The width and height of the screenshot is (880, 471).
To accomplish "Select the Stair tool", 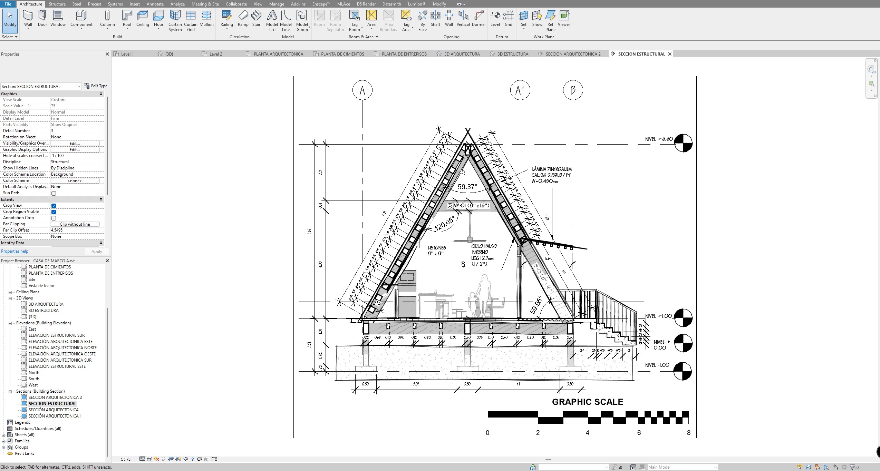I will coord(256,19).
